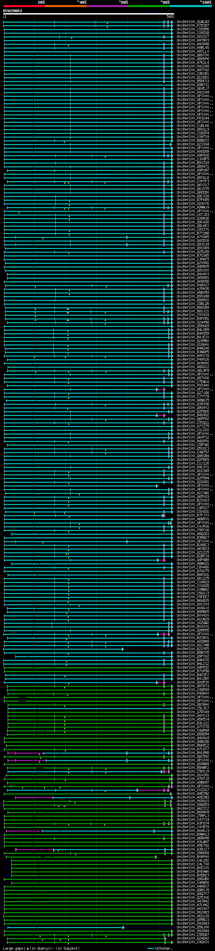Open UniRef100_C9E2R1 entry

pyautogui.click(x=193, y=74)
